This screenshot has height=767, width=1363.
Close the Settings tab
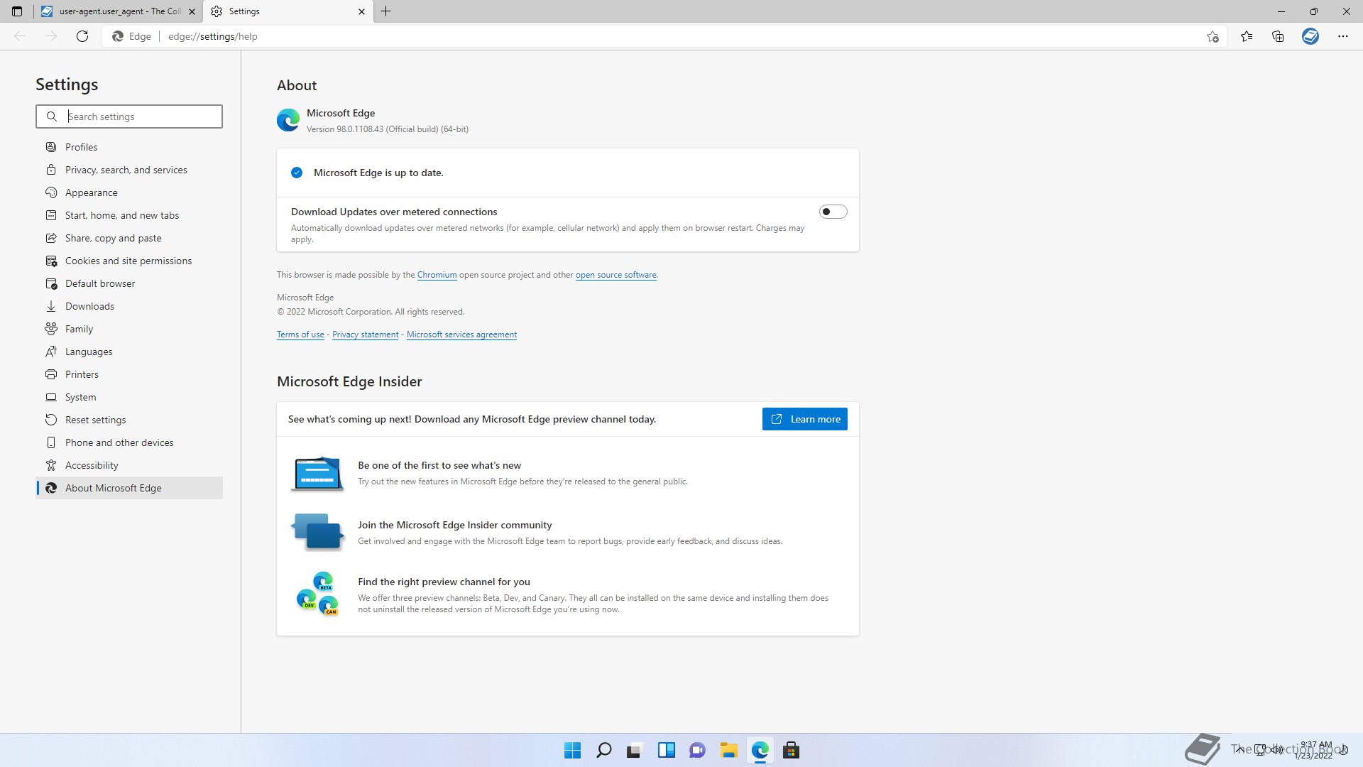[361, 11]
